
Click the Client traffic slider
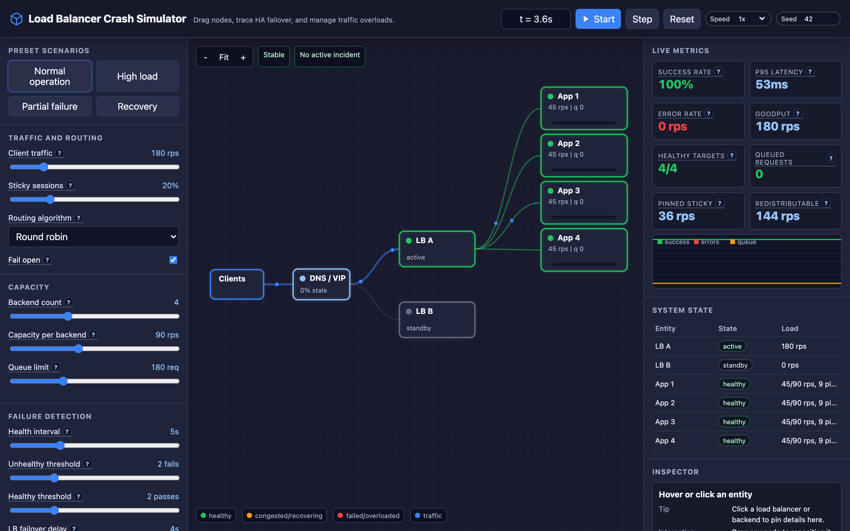(94, 167)
